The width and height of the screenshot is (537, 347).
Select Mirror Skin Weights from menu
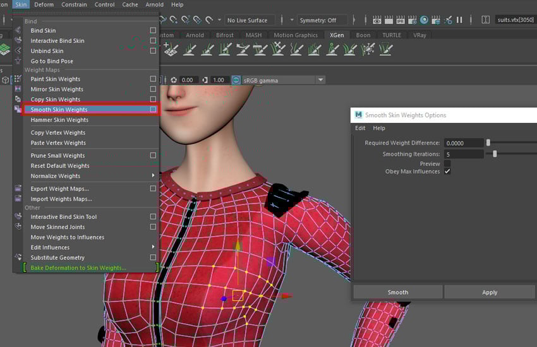click(x=57, y=90)
